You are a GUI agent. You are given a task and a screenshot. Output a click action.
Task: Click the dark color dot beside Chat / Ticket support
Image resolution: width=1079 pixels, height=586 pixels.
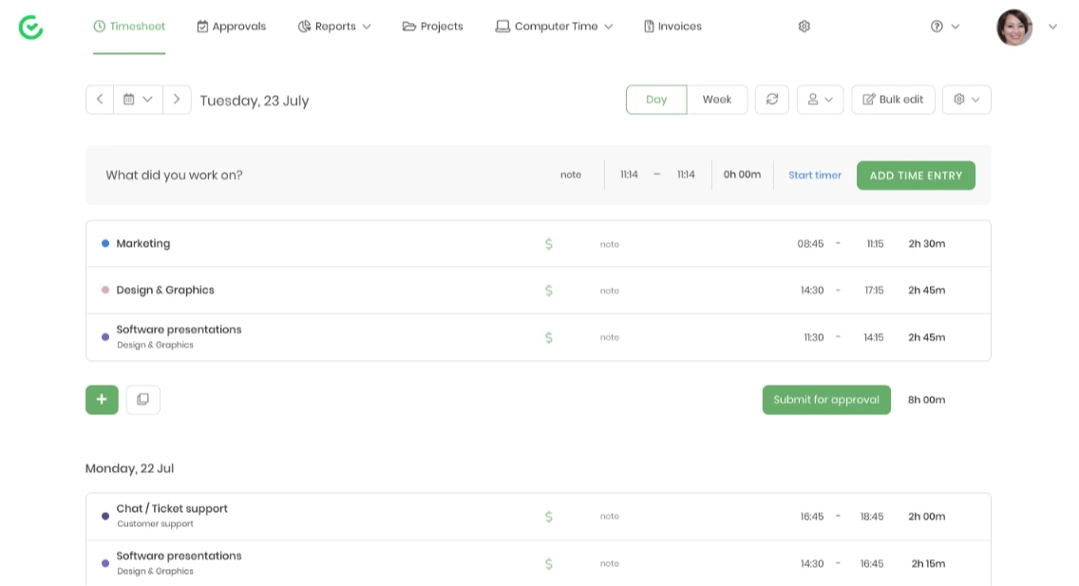pyautogui.click(x=105, y=516)
